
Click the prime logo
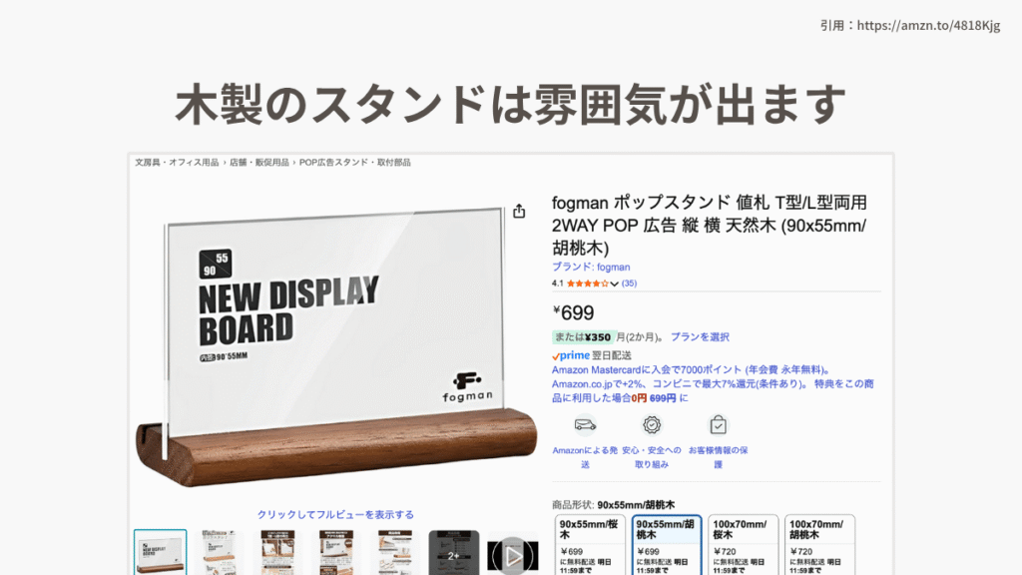(571, 355)
